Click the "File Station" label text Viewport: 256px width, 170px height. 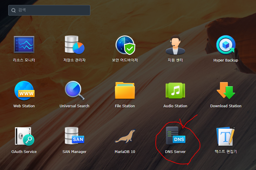(125, 106)
